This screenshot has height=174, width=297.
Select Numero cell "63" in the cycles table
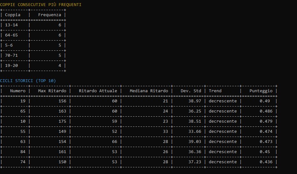pos(23,142)
